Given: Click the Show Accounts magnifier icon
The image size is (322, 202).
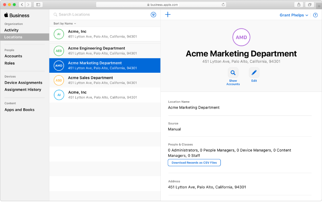Looking at the screenshot, I should pyautogui.click(x=233, y=72).
